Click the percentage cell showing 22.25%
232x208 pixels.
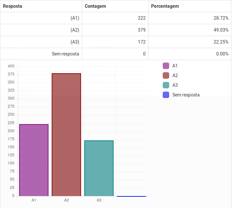click(x=222, y=42)
